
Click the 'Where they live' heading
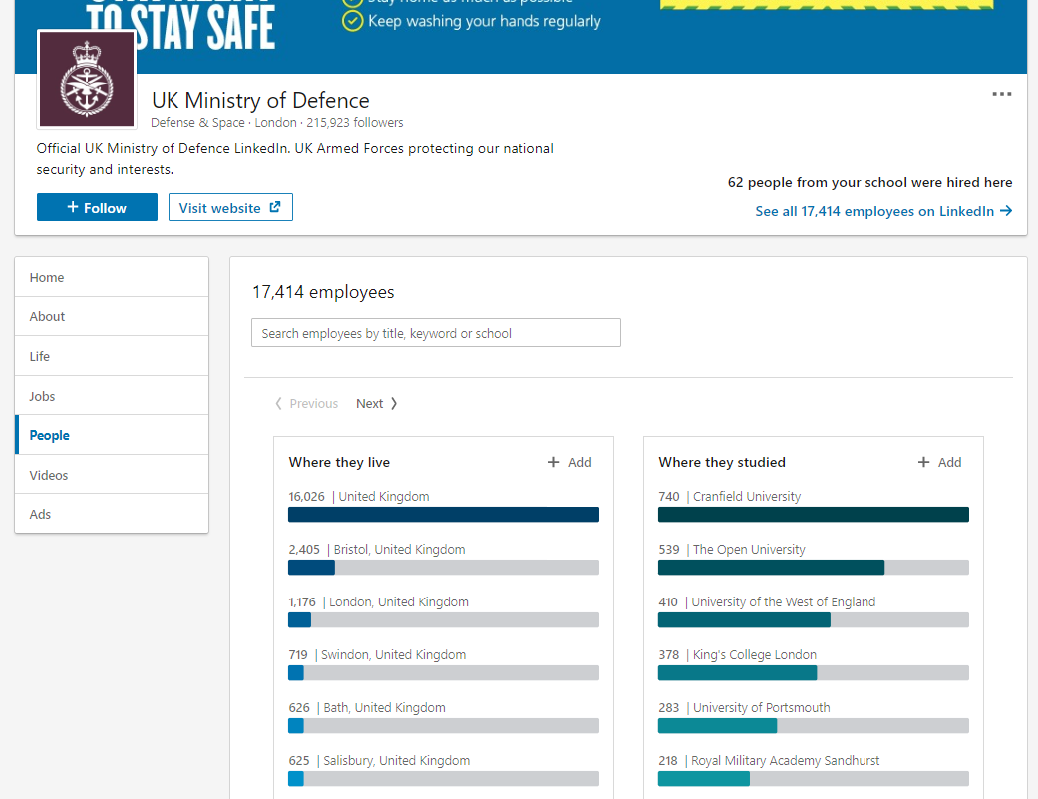click(339, 462)
